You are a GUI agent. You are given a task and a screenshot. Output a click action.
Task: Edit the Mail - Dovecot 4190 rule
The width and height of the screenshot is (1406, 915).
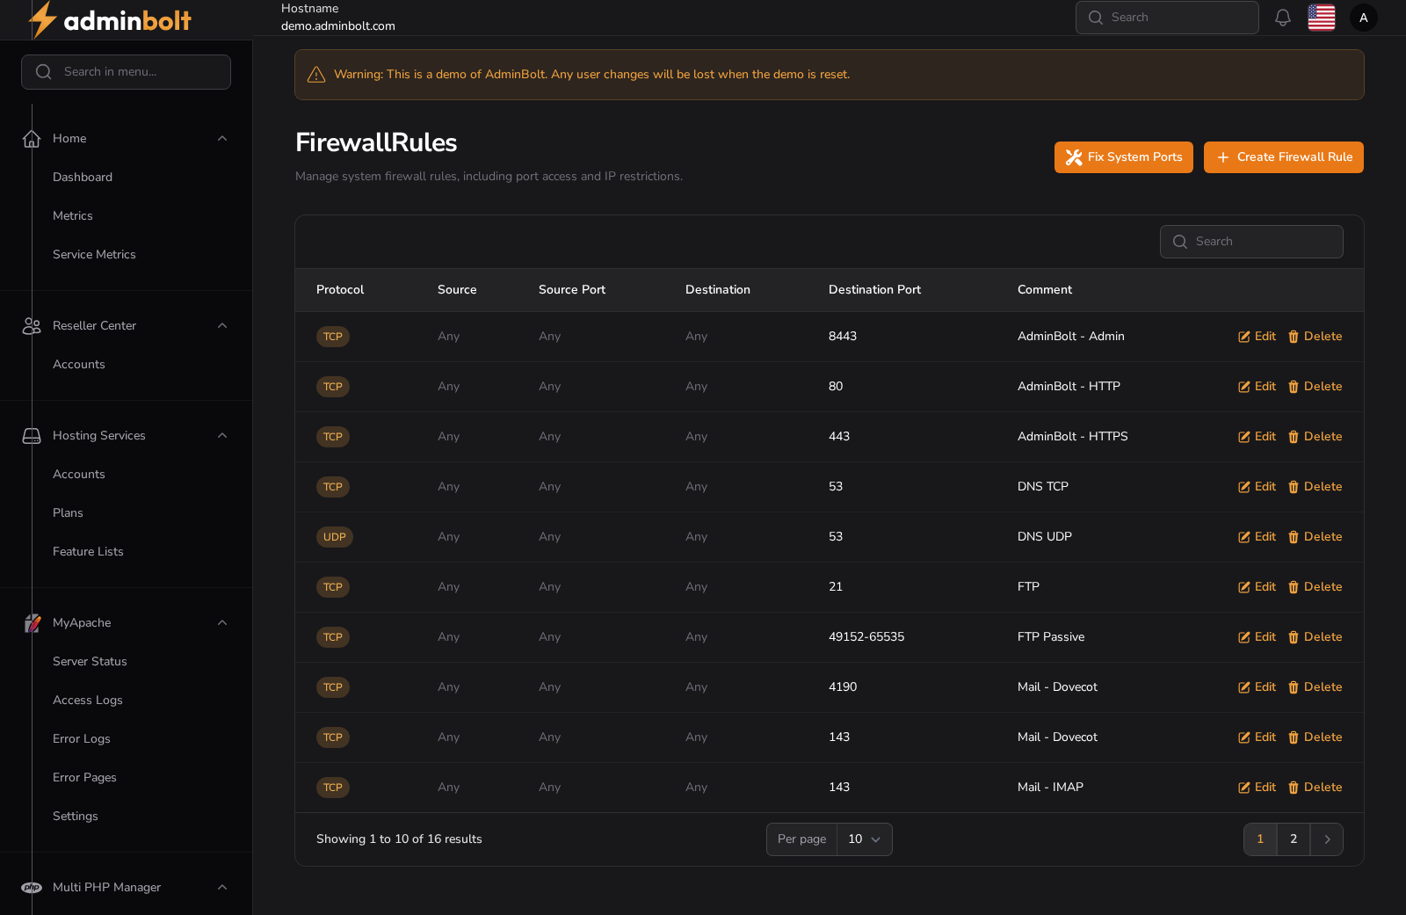[x=1257, y=687]
